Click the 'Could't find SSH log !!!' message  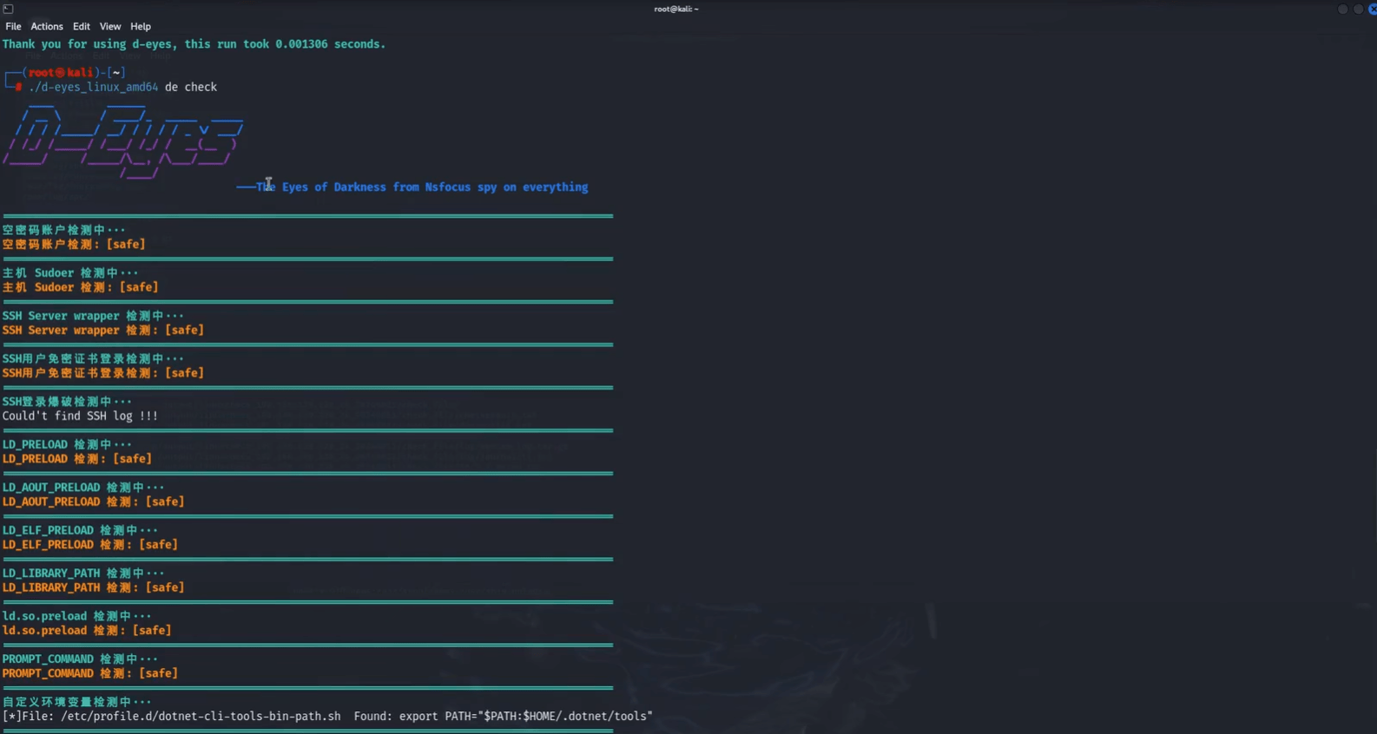click(80, 416)
